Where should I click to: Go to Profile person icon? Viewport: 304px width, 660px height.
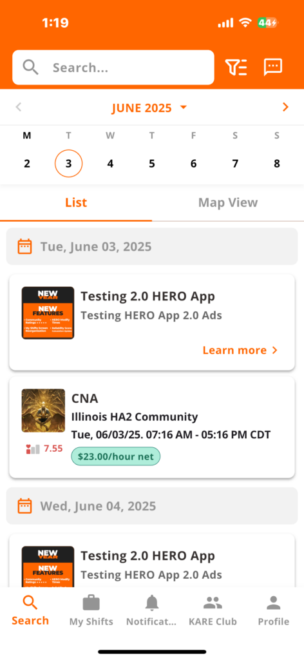[x=273, y=603]
